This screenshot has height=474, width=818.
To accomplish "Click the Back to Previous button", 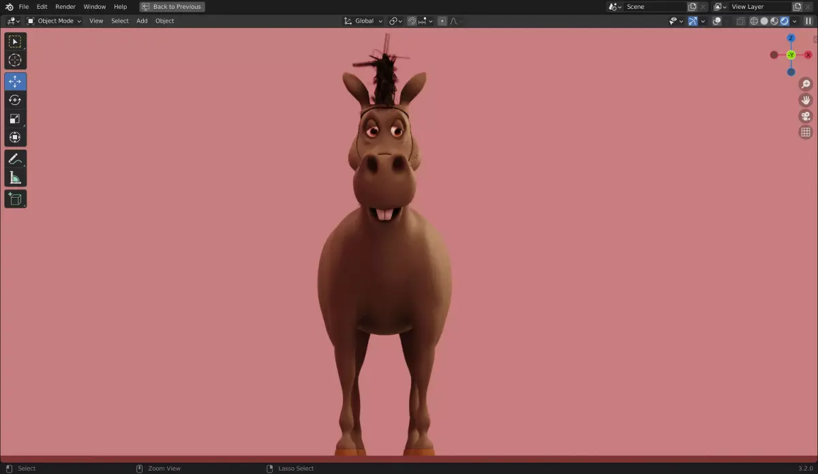I will pos(172,7).
